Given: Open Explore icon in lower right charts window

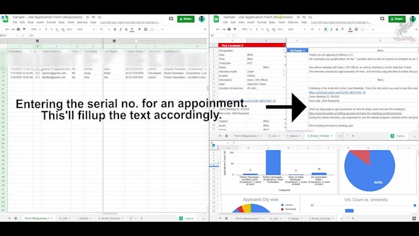Looking at the screenshot, I should [x=414, y=218].
